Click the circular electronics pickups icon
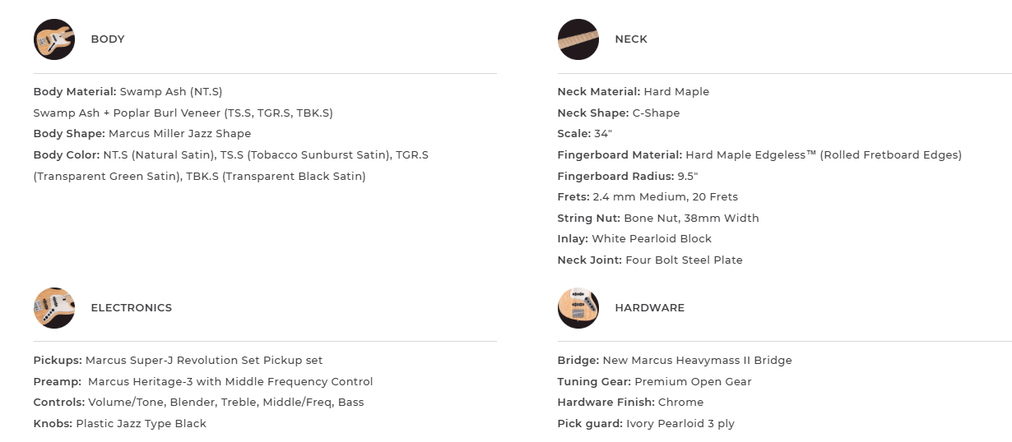Screen dimensions: 1012x442 (x=54, y=308)
